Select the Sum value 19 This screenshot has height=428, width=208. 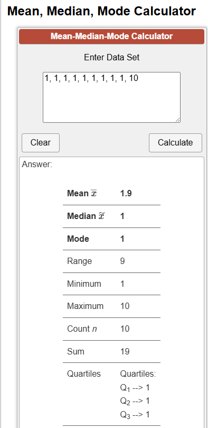point(125,352)
